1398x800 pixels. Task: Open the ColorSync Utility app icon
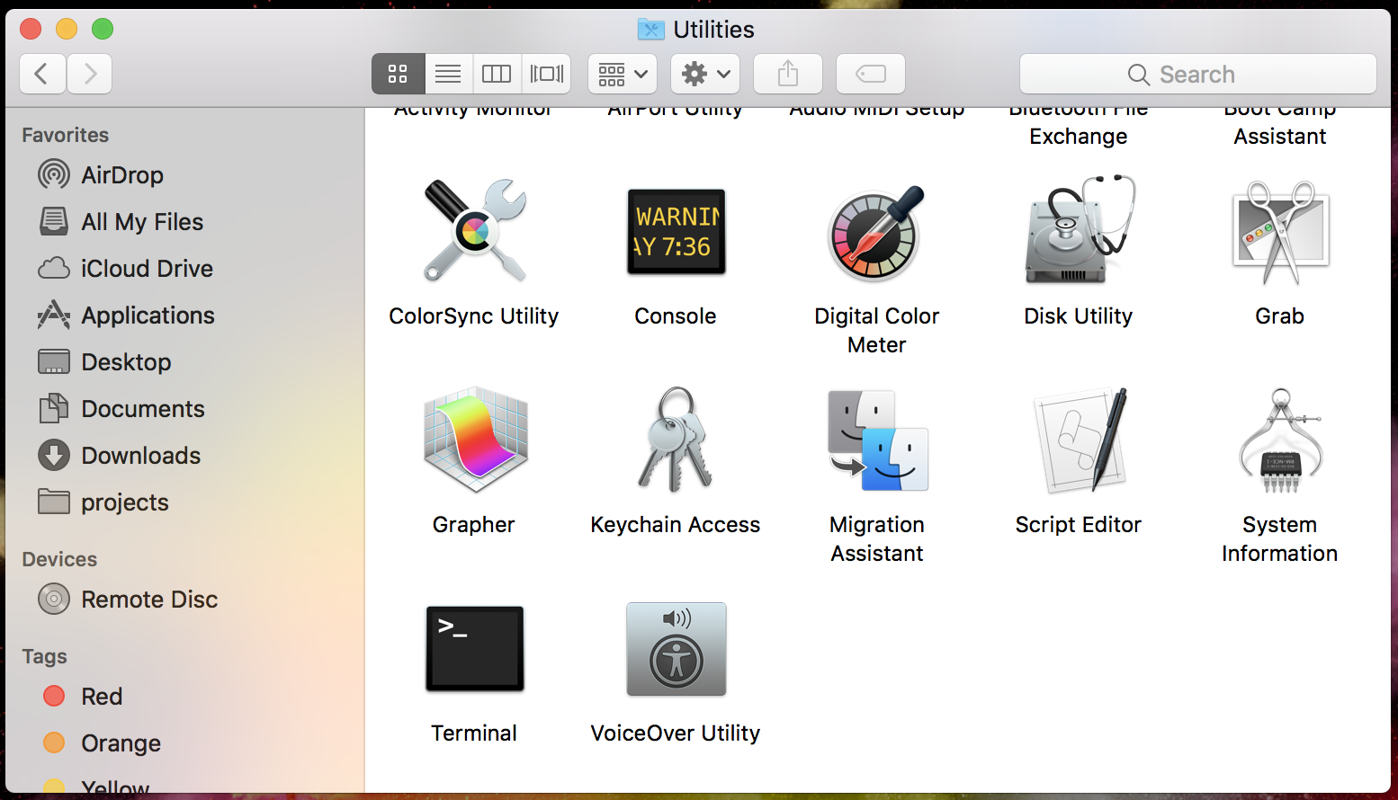point(474,231)
